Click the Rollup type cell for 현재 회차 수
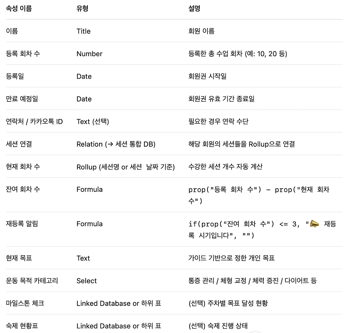This screenshot has height=333, width=351. tap(126, 167)
